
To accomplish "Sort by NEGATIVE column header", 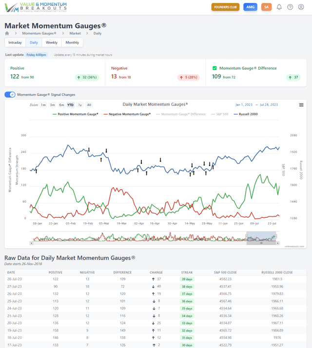I will pos(87,272).
